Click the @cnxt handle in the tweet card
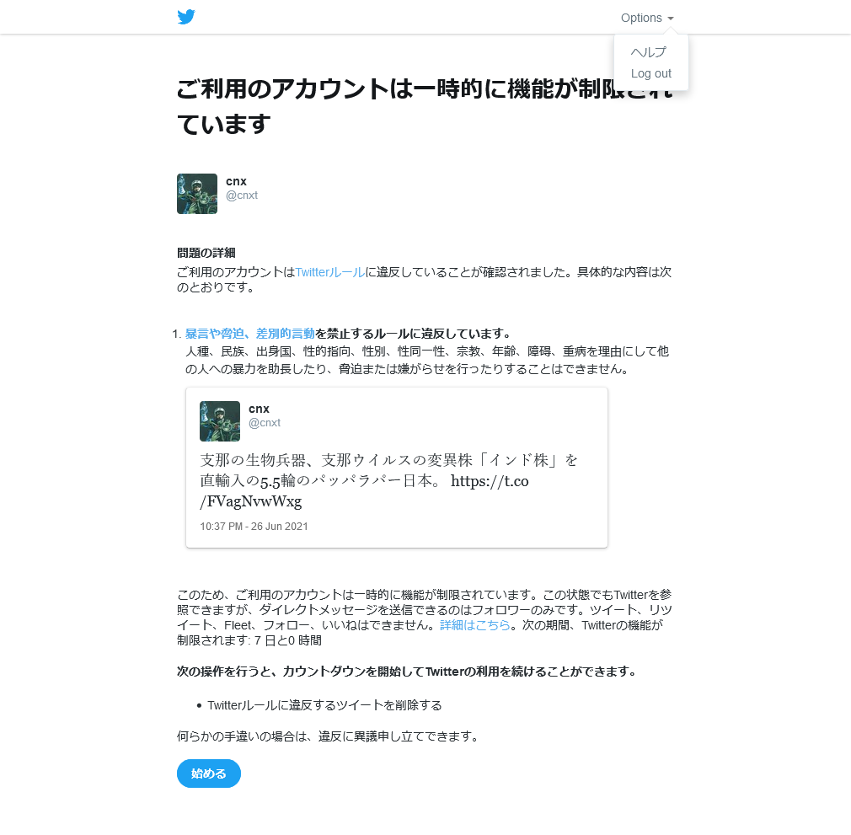 (265, 423)
